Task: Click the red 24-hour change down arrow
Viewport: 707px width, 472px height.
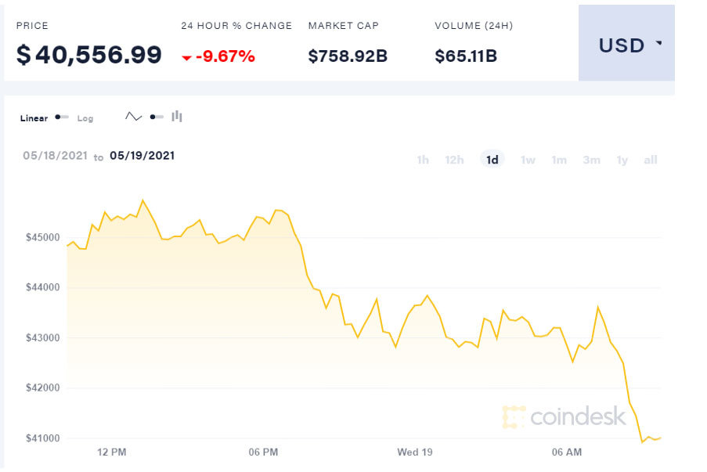Action: [186, 57]
